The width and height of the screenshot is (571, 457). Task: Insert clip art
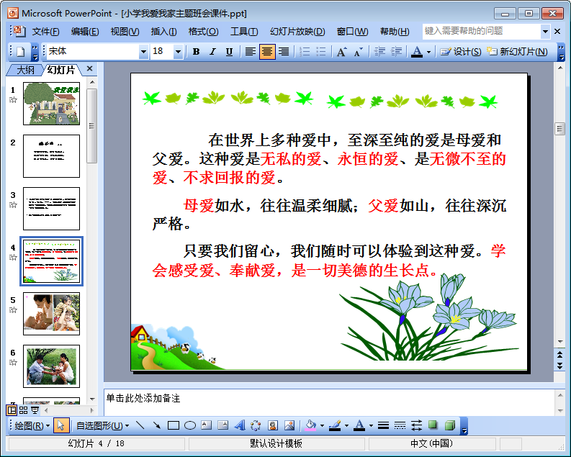pos(273,425)
